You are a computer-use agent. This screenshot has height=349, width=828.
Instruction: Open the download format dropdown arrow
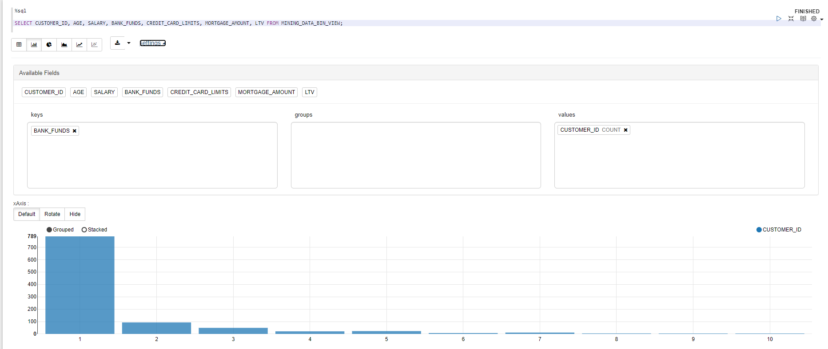pos(129,43)
